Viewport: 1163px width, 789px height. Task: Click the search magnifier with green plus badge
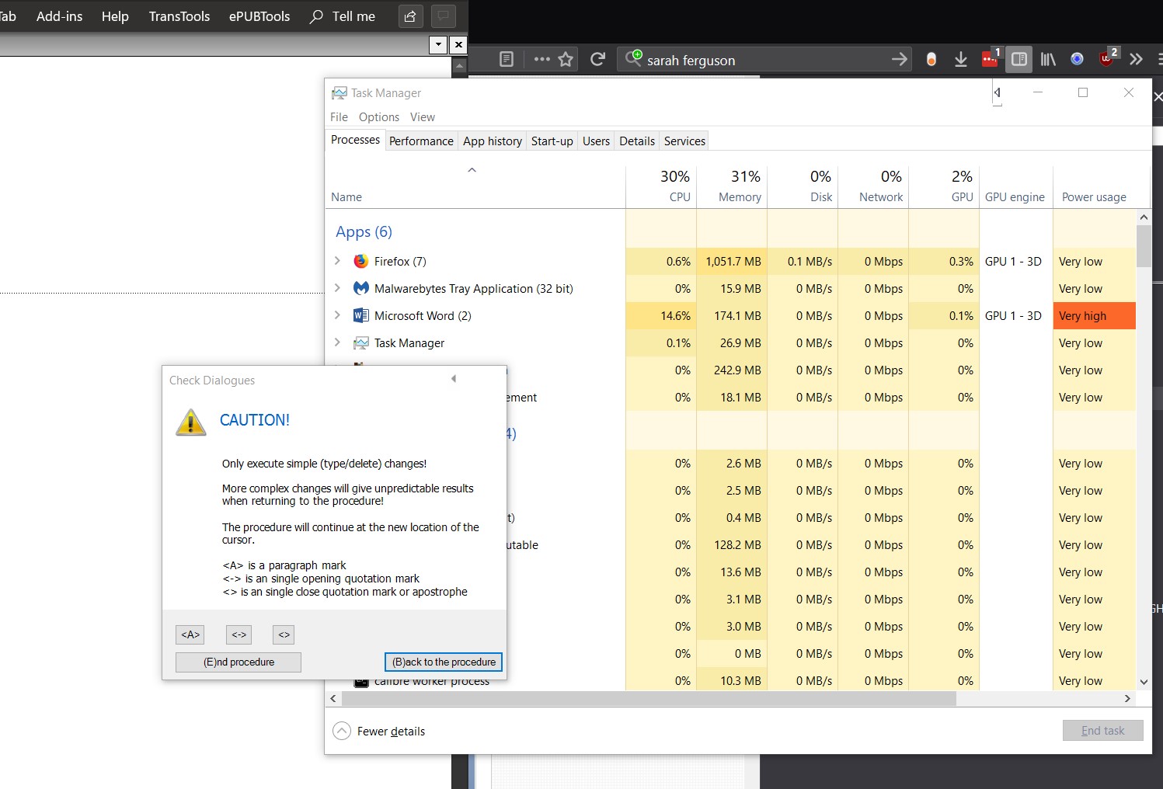[x=634, y=58]
